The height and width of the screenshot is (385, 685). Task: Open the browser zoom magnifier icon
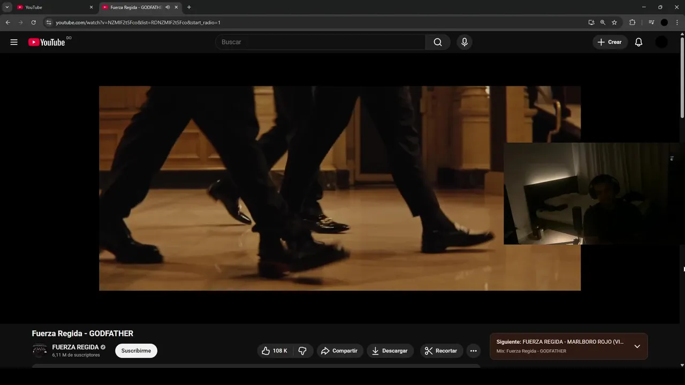coord(603,22)
